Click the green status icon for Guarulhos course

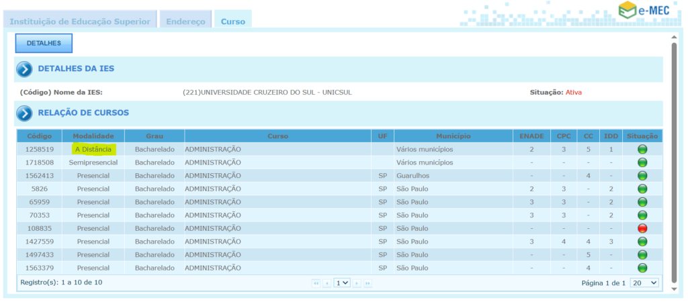click(642, 176)
